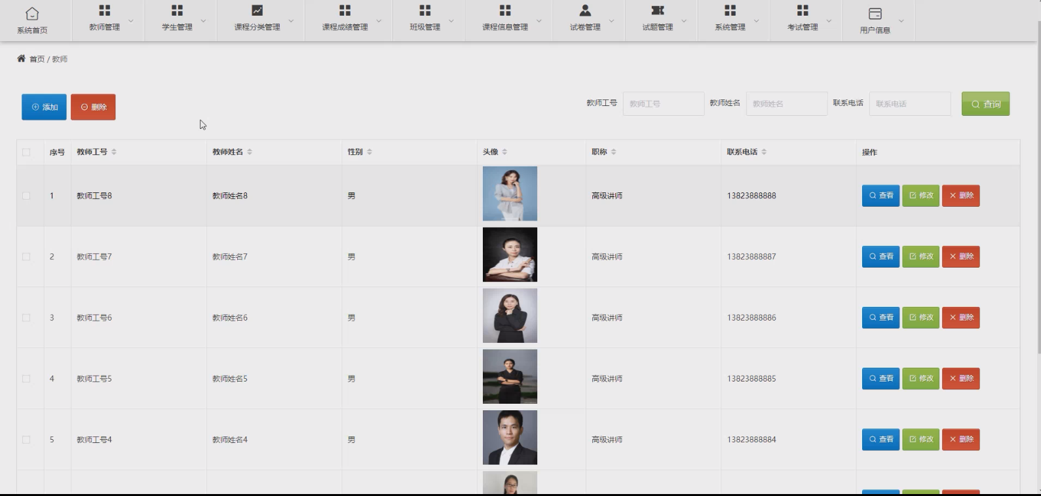Open the avatar photo of 教师姓名5
The image size is (1041, 496).
point(510,376)
